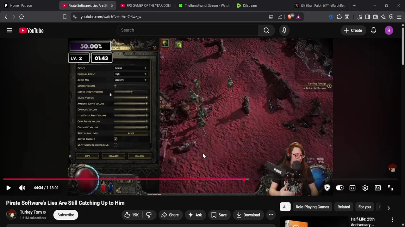Open the account avatar menu
This screenshot has width=405, height=227.
(389, 30)
